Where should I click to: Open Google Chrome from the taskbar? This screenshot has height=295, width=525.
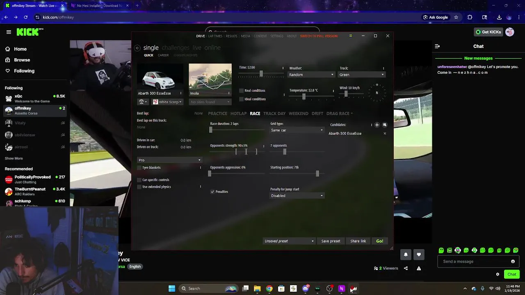(x=269, y=289)
